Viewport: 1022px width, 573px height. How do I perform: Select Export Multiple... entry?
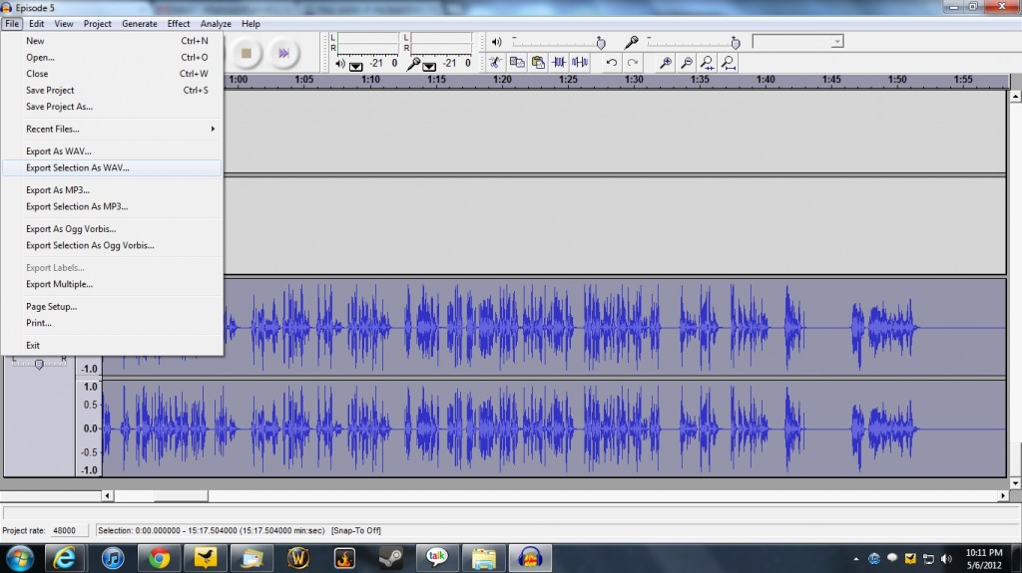(112, 284)
